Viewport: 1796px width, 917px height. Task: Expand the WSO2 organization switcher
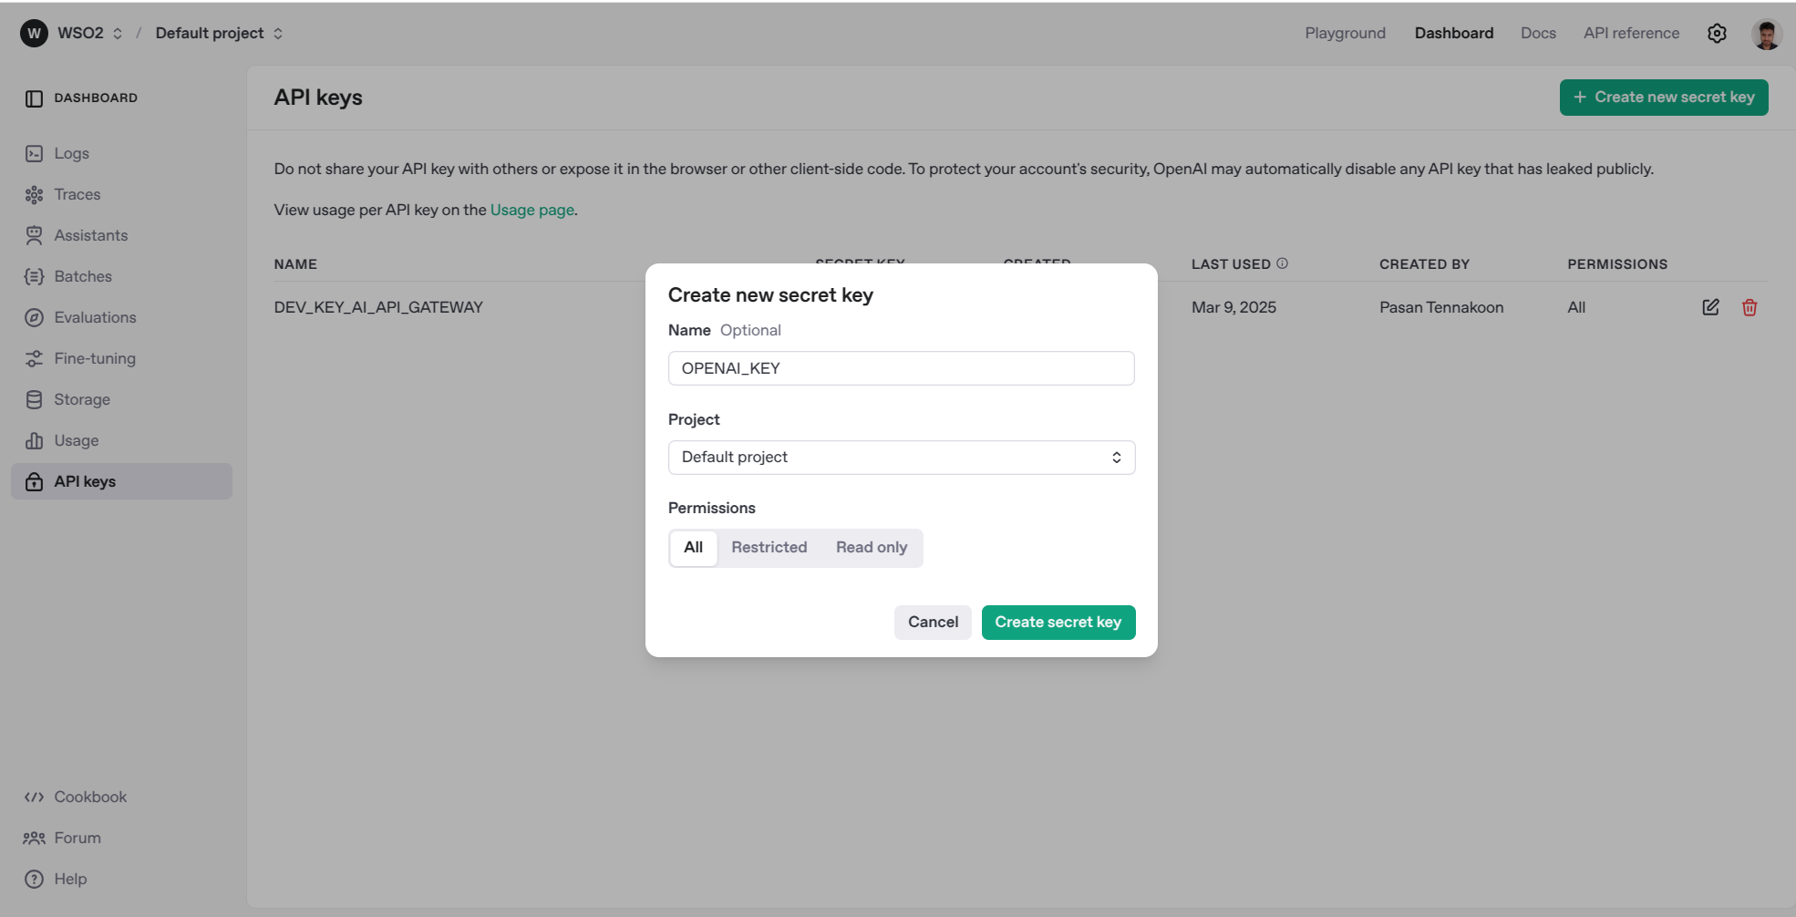point(118,34)
